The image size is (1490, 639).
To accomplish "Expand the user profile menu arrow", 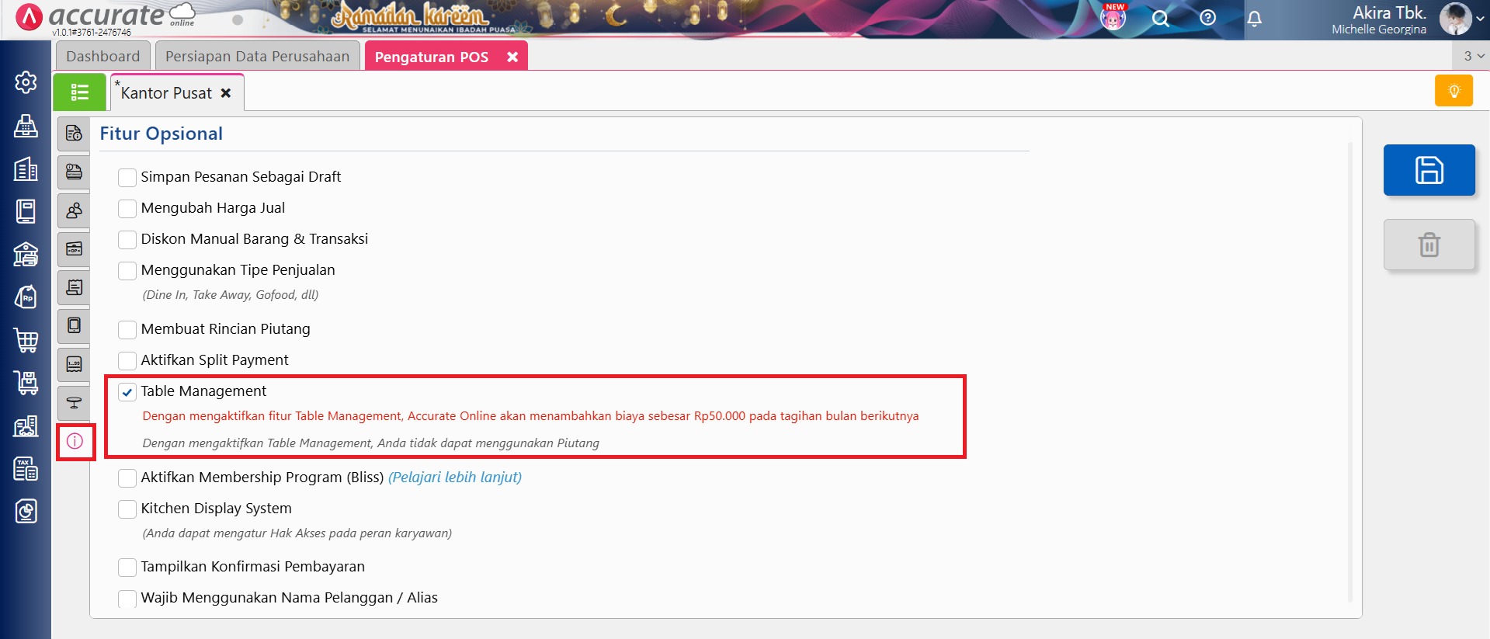I will point(1480,19).
